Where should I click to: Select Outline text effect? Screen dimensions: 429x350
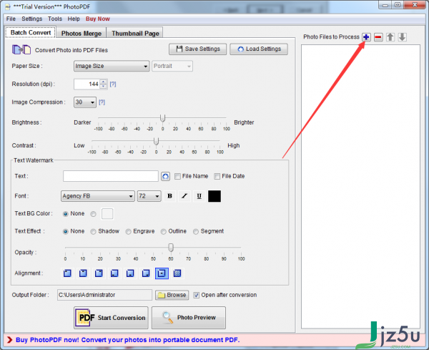[x=163, y=232]
